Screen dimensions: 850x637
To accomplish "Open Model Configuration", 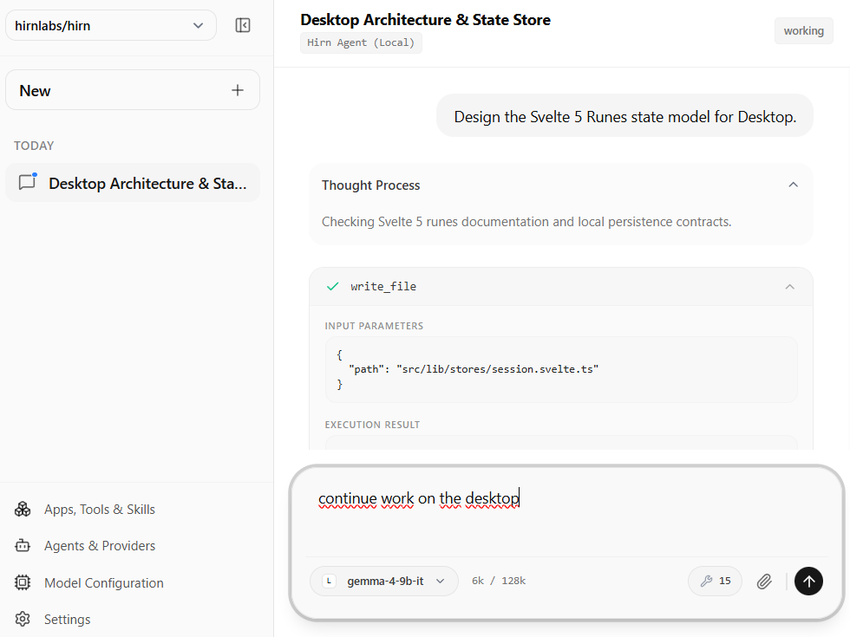I will click(x=103, y=582).
